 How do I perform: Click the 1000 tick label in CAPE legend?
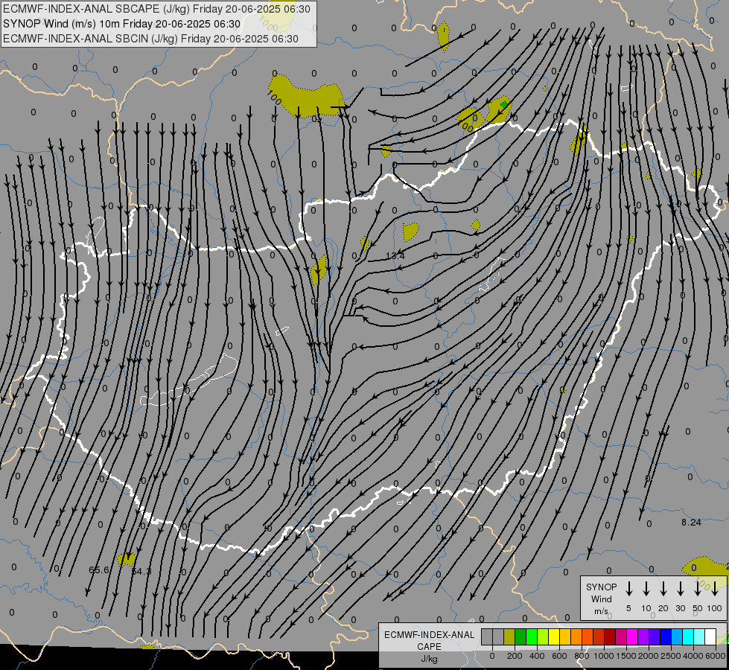[x=603, y=656]
